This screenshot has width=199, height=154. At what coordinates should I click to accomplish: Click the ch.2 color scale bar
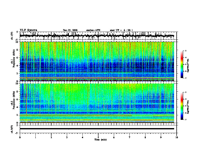pos(182,106)
